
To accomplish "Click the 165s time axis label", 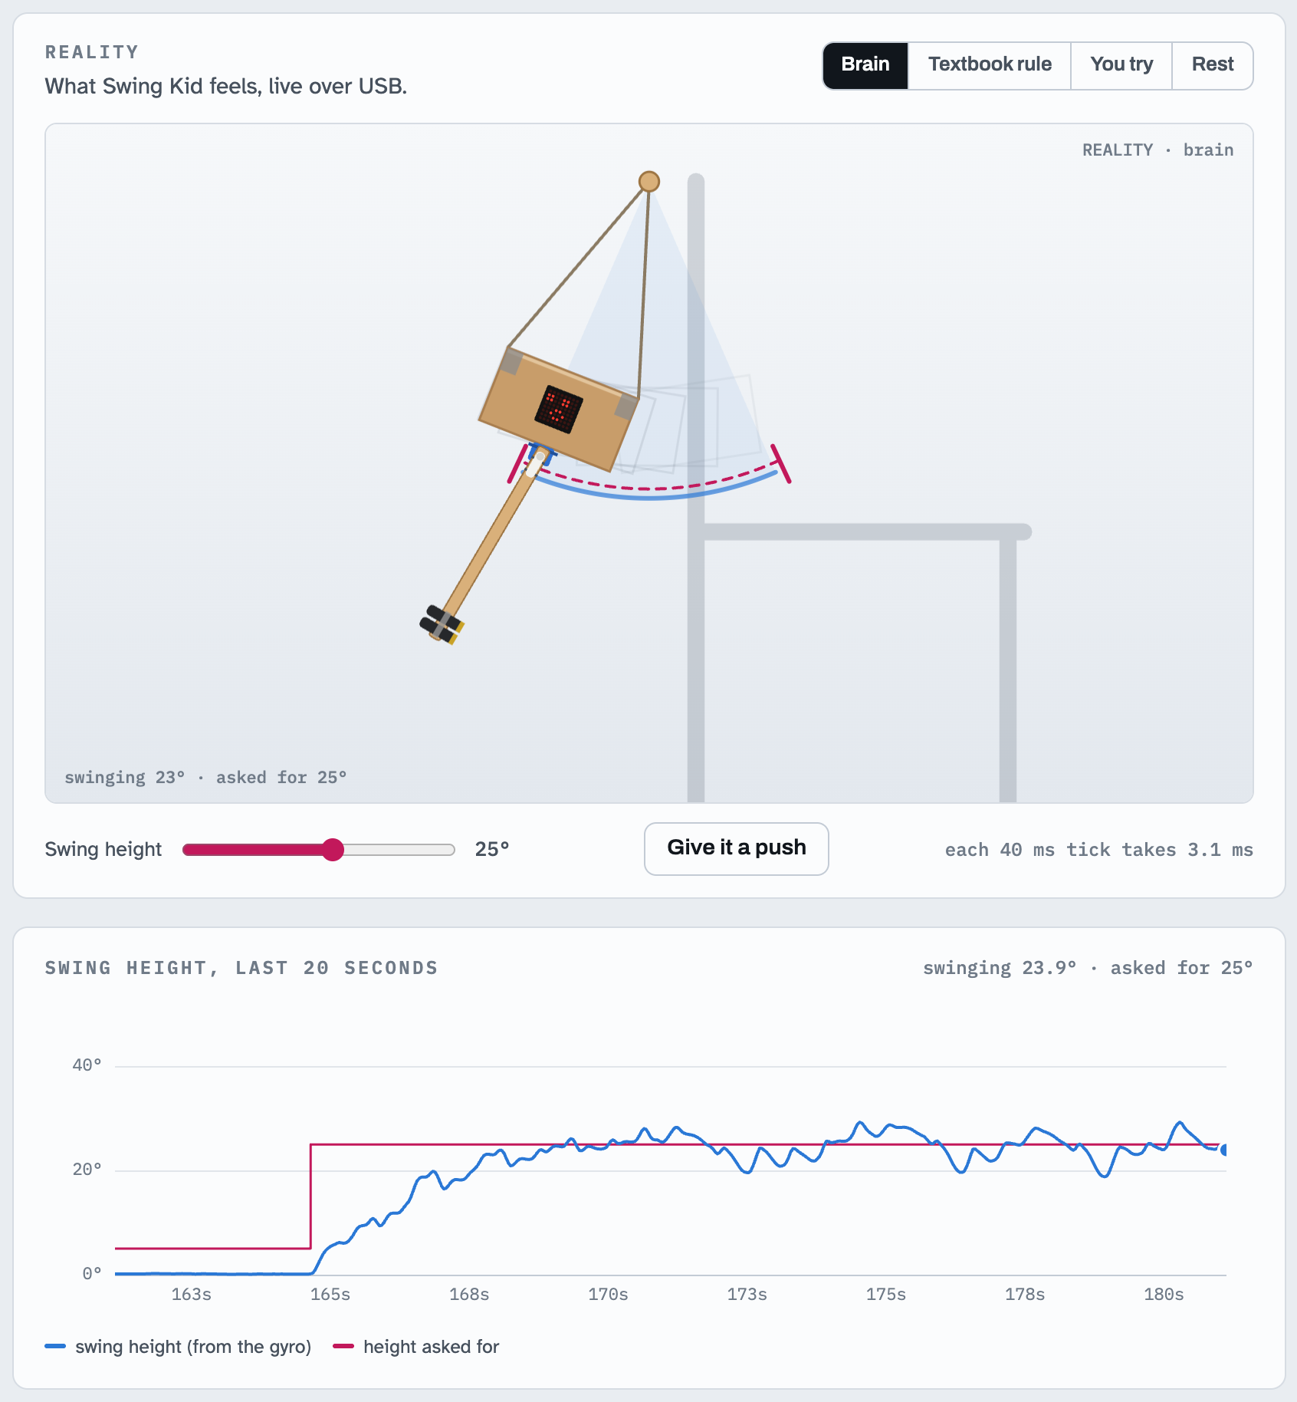I will (330, 1294).
